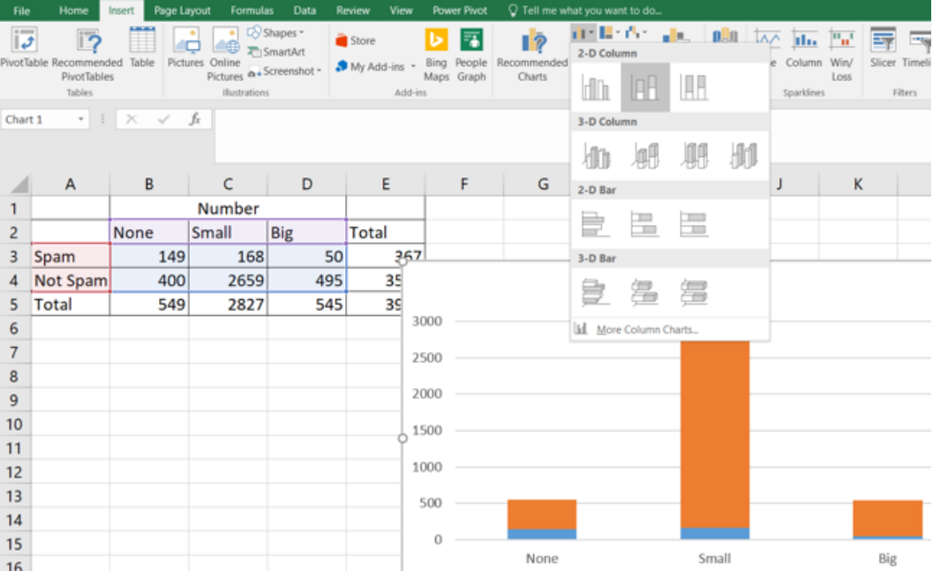Screen dimensions: 933x571
Task: Expand the Name Box dropdown
Action: [x=81, y=119]
